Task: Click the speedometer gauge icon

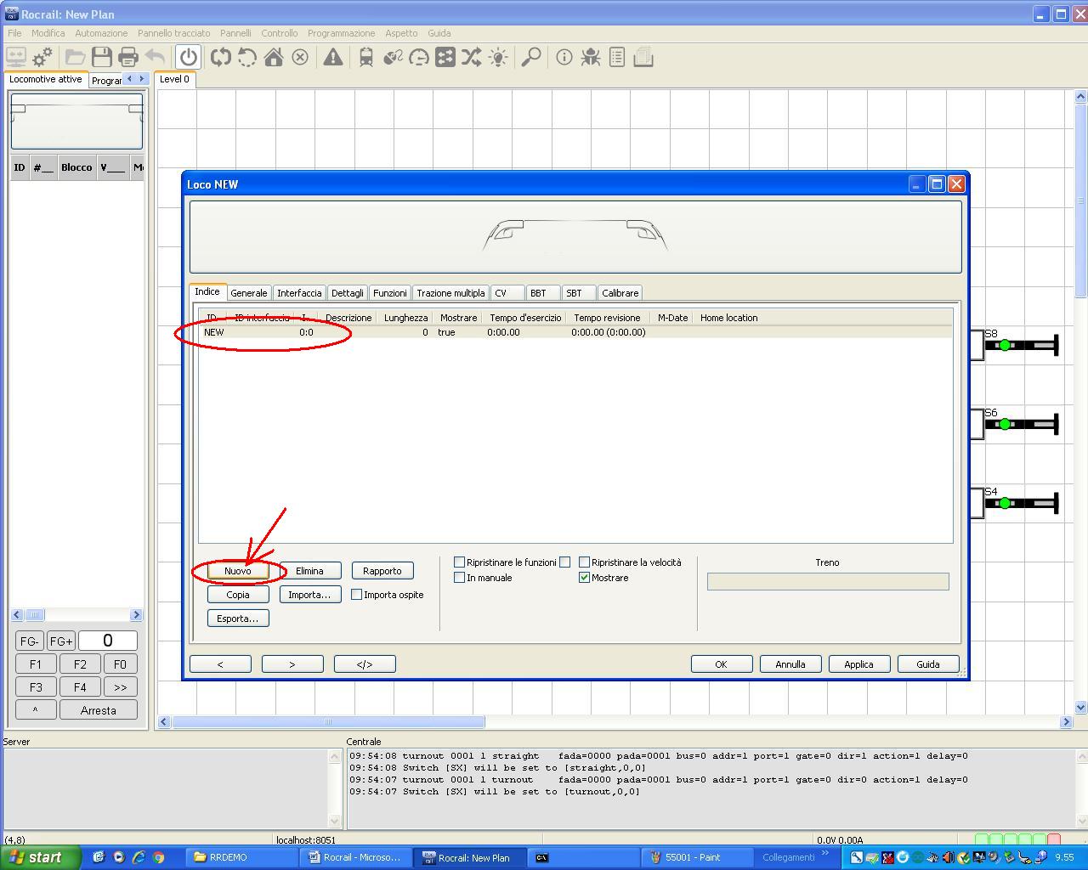Action: pos(419,57)
